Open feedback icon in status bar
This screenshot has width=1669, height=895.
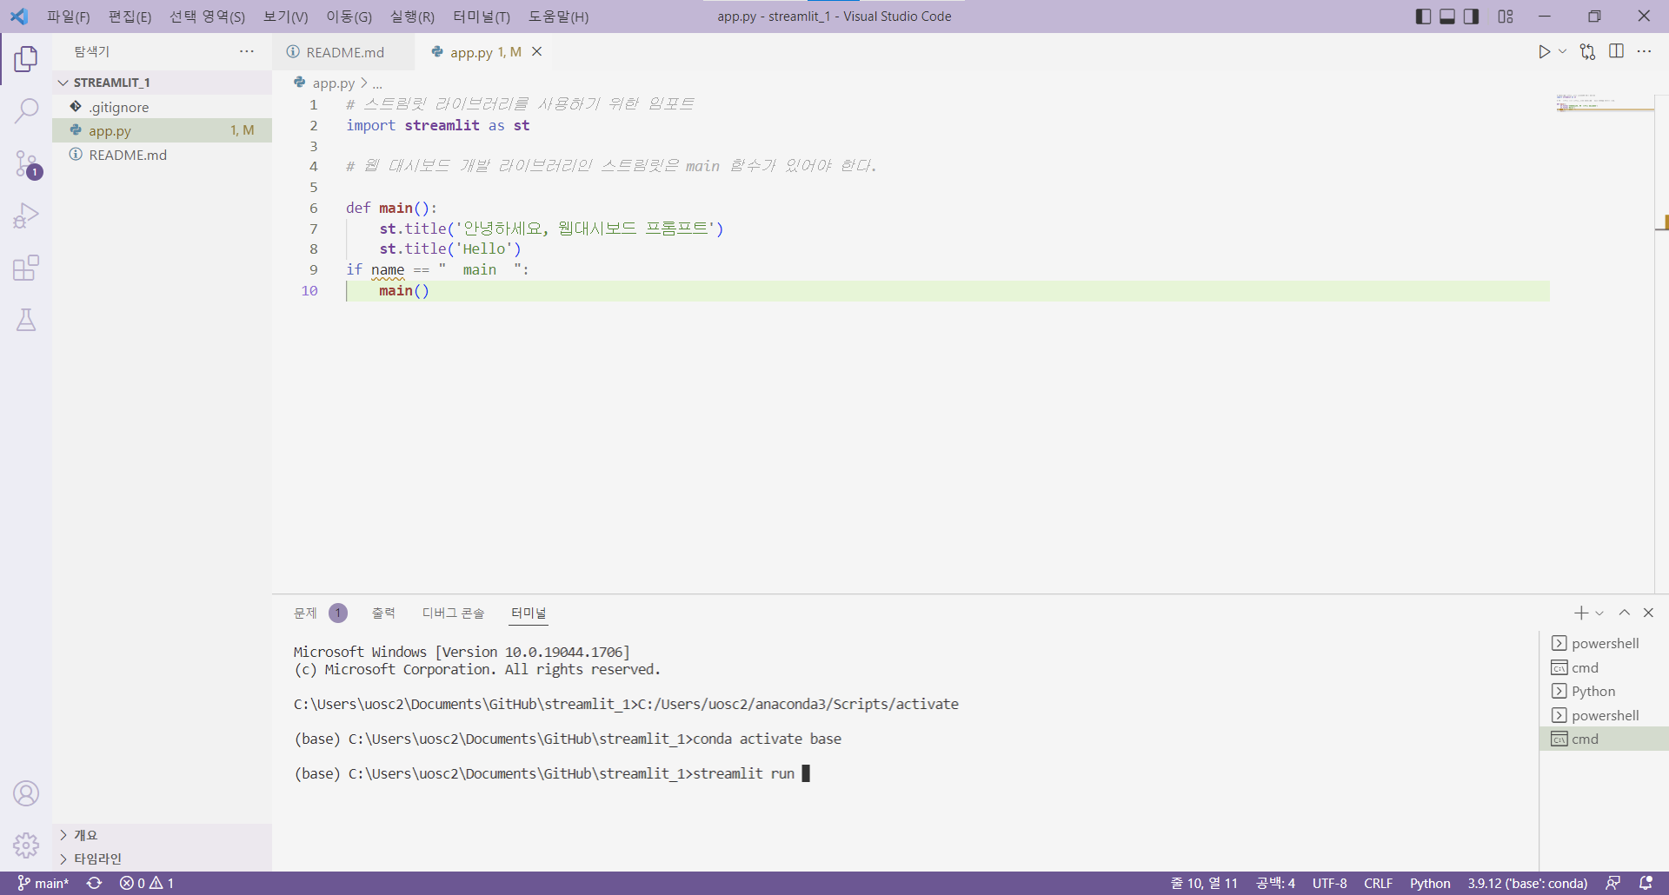tap(1612, 883)
